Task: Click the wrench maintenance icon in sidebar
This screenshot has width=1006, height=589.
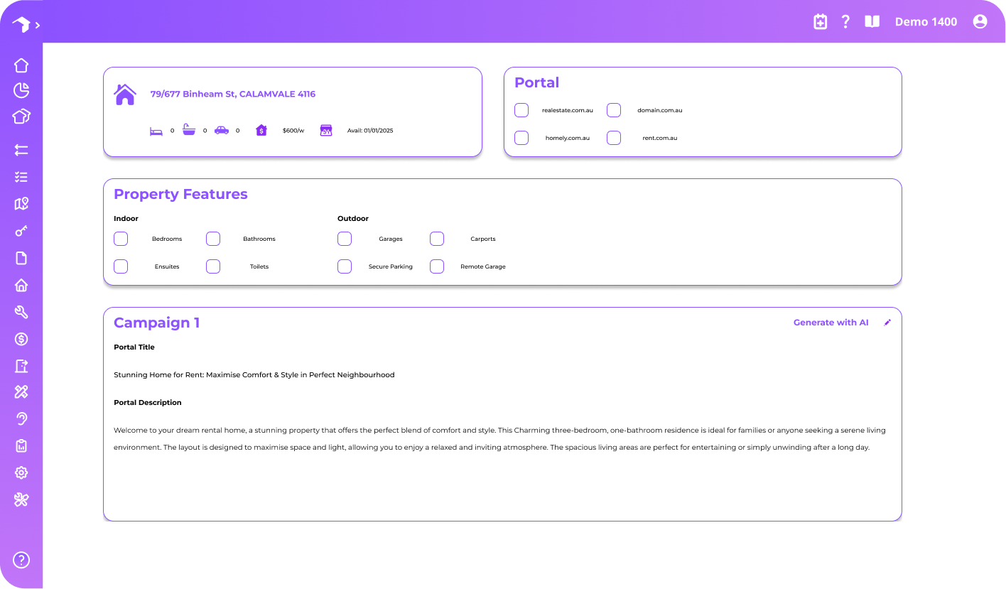Action: (21, 312)
